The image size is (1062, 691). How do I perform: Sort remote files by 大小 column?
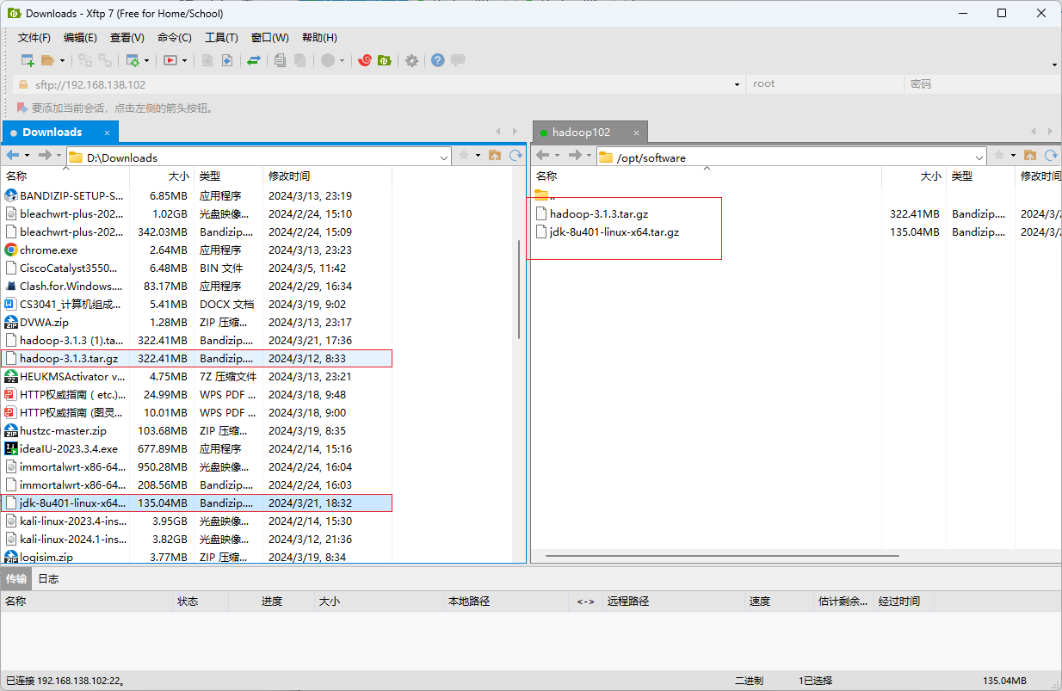(914, 176)
